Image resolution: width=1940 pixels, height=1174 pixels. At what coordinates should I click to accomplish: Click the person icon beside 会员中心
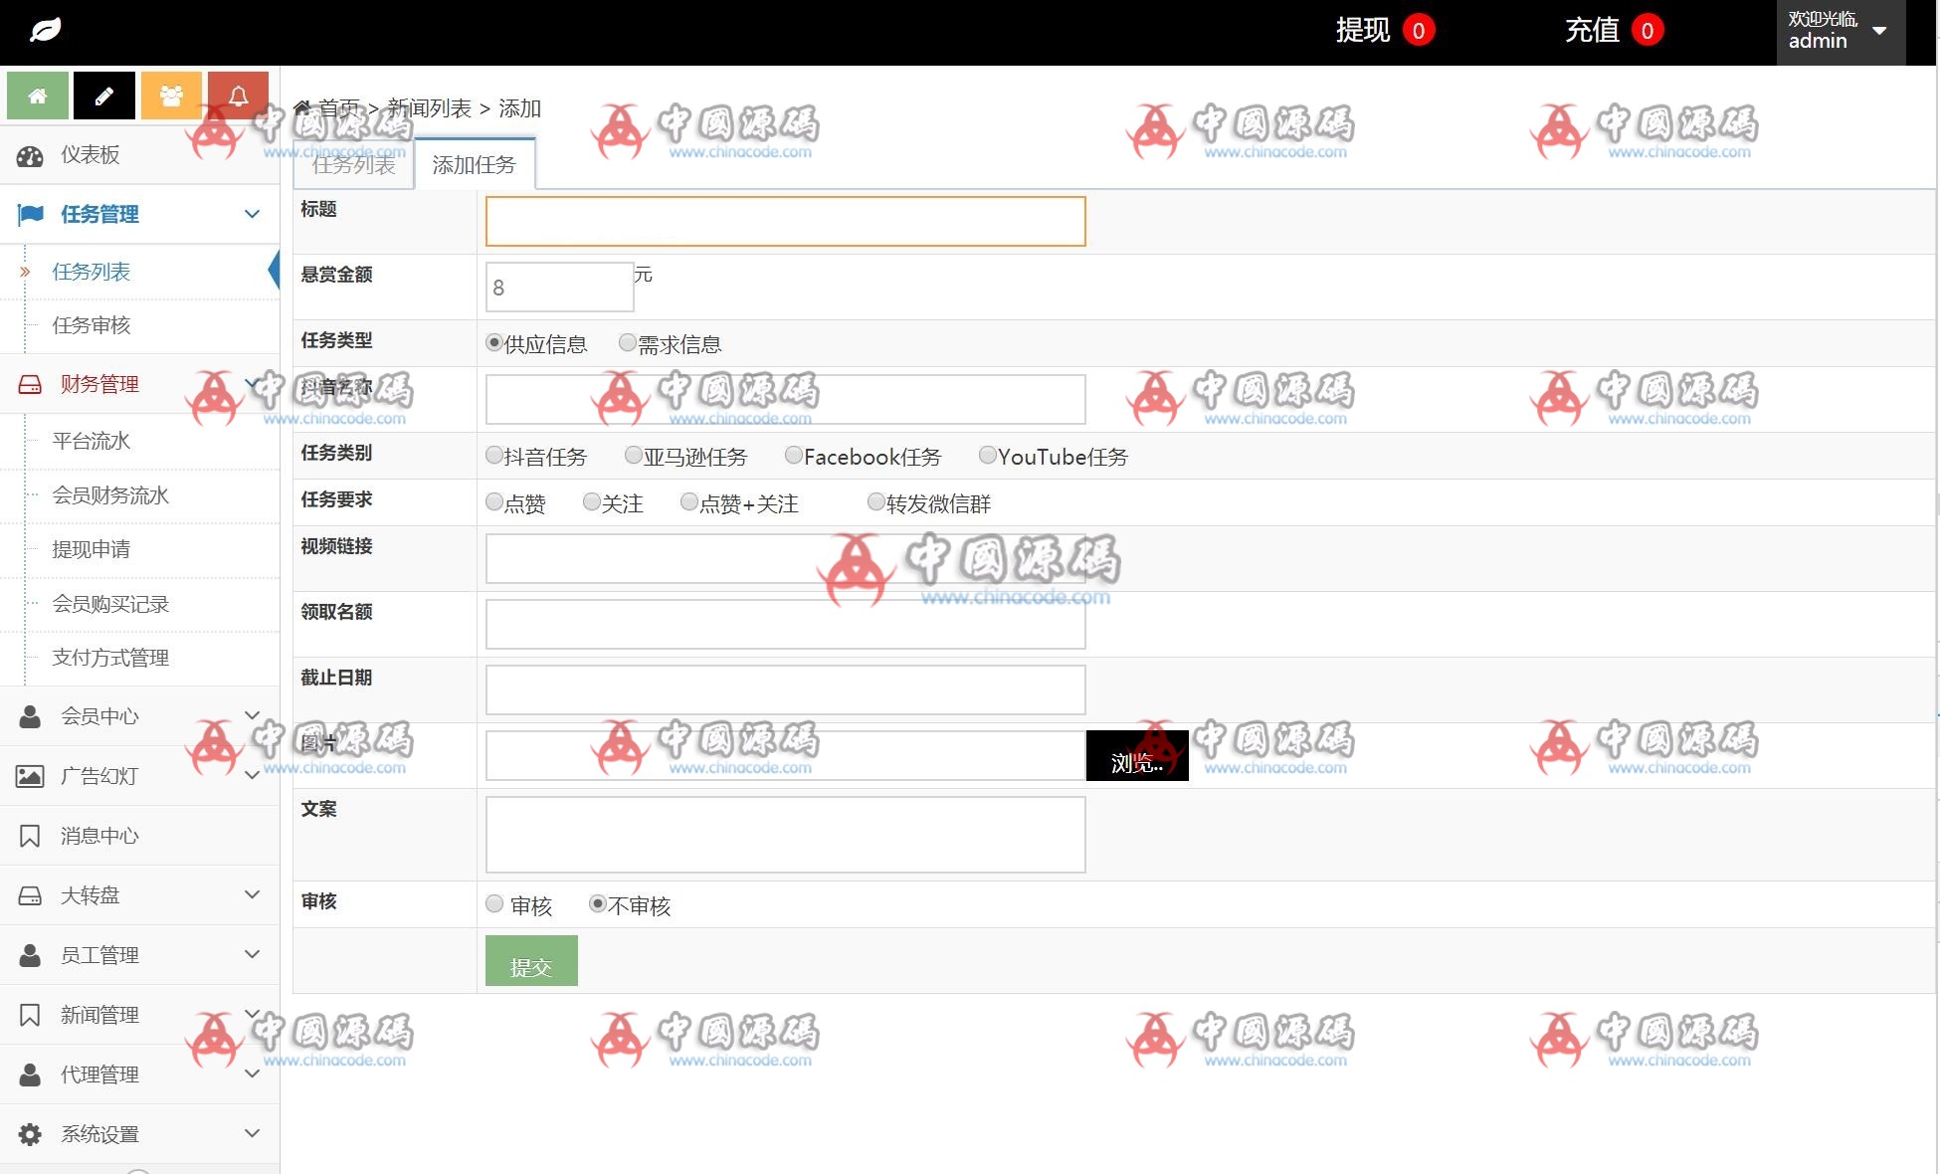point(30,716)
